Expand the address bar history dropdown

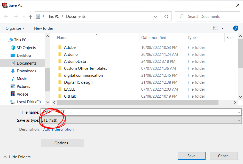pos(155,17)
